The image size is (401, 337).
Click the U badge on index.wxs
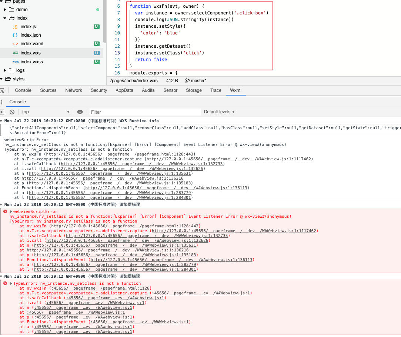[x=96, y=53]
